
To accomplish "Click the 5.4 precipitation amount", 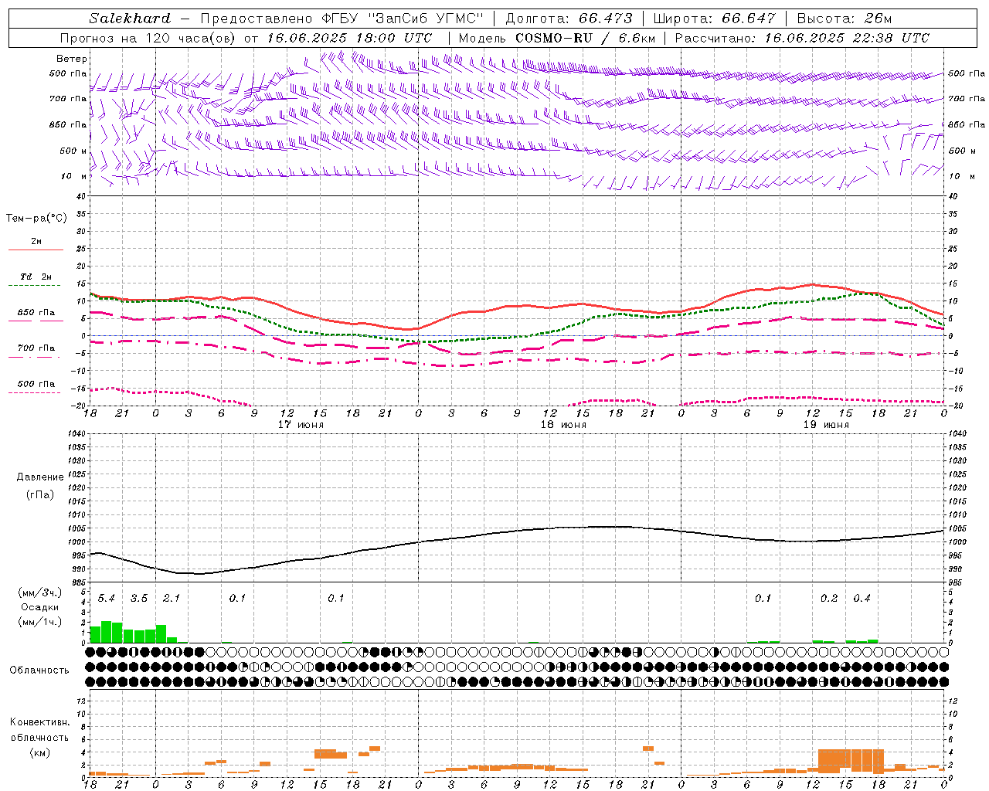I will pos(107,599).
